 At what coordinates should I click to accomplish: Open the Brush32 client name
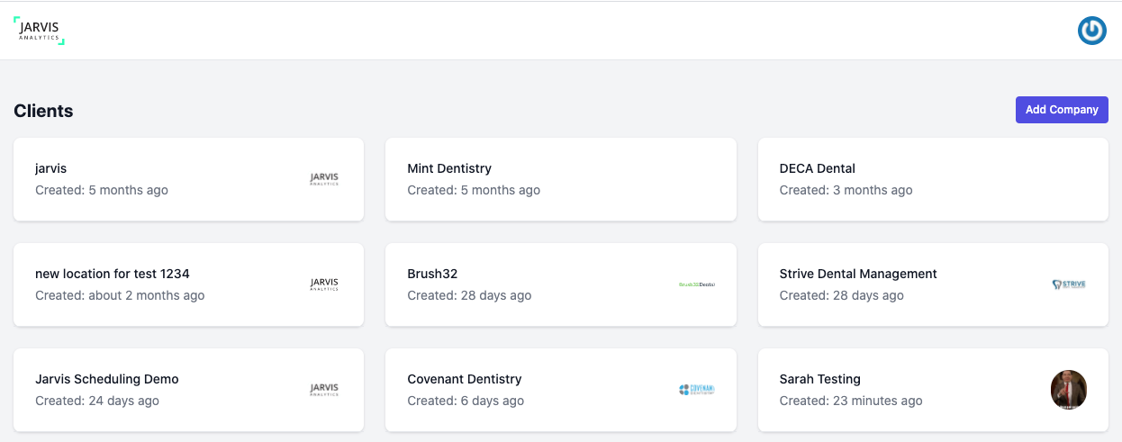click(432, 274)
